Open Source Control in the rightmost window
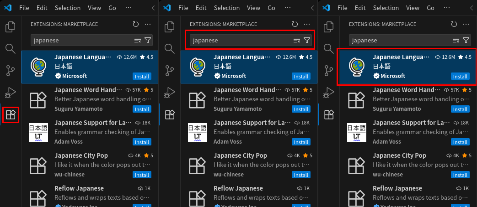477x207 pixels. pyautogui.click(x=329, y=71)
